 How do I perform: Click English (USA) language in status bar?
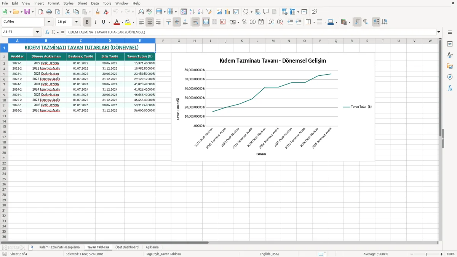click(x=269, y=254)
